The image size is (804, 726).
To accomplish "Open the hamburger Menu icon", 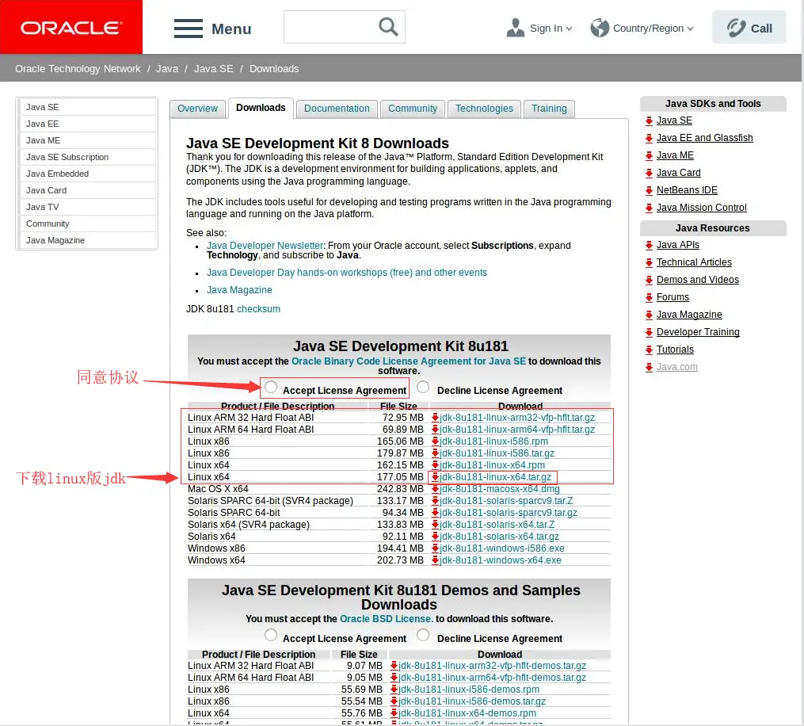I will pos(189,29).
